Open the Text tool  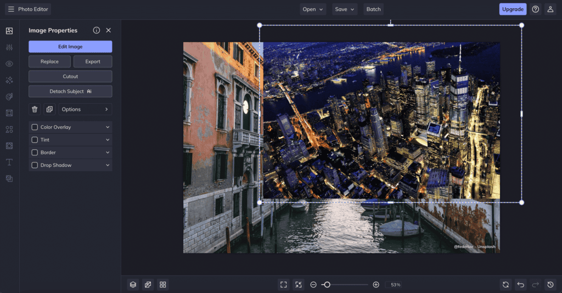[9, 162]
